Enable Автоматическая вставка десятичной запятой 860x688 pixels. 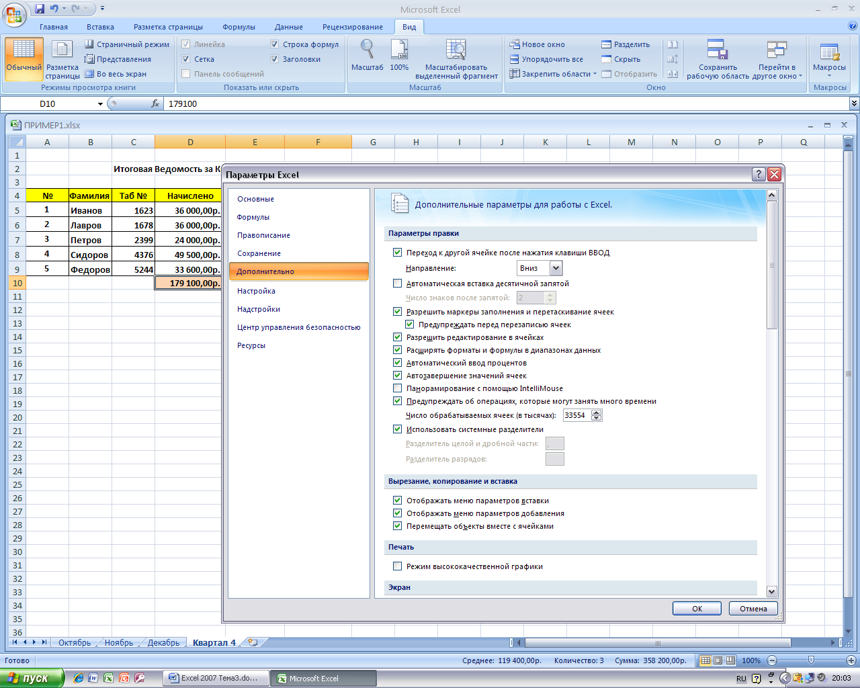tap(397, 284)
